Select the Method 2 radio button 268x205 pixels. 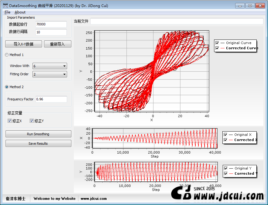[7, 87]
